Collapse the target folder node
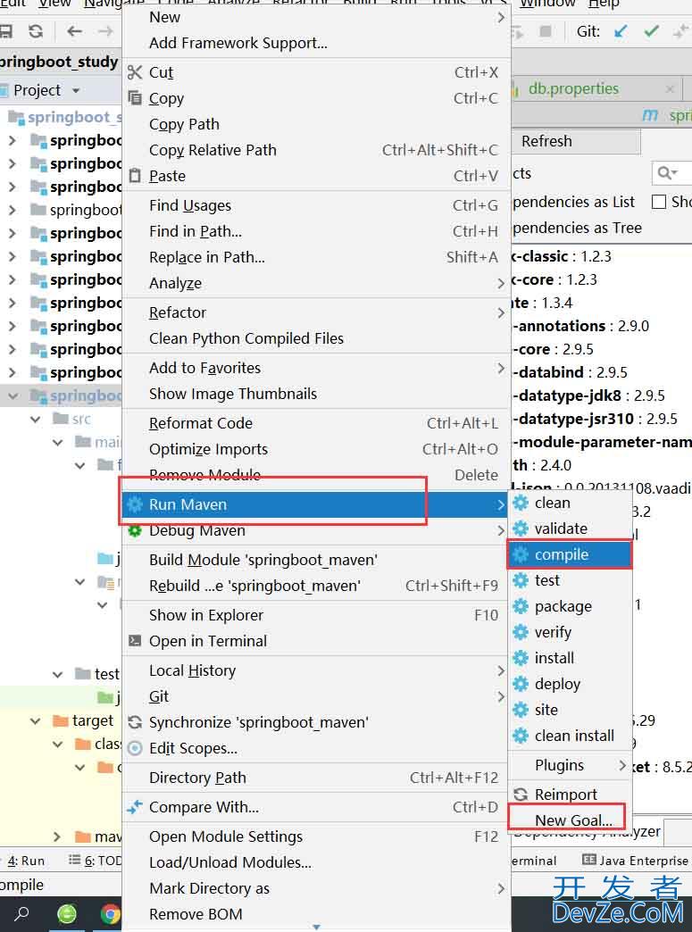The width and height of the screenshot is (692, 932). (36, 721)
